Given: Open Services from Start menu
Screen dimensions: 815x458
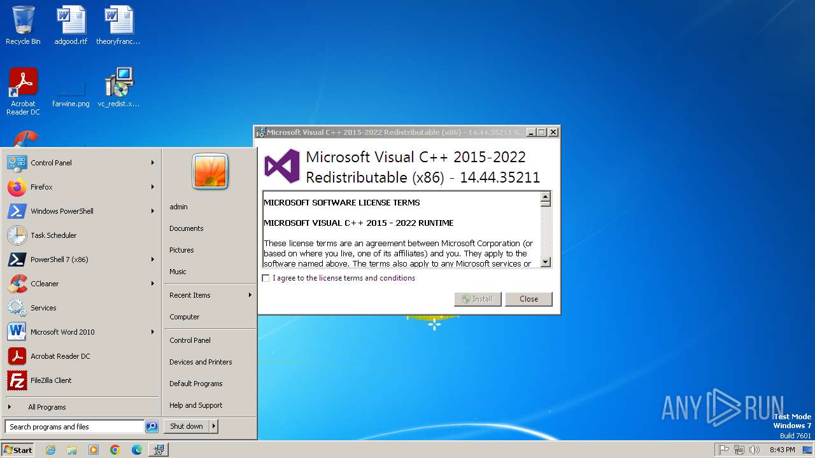Looking at the screenshot, I should [81, 308].
